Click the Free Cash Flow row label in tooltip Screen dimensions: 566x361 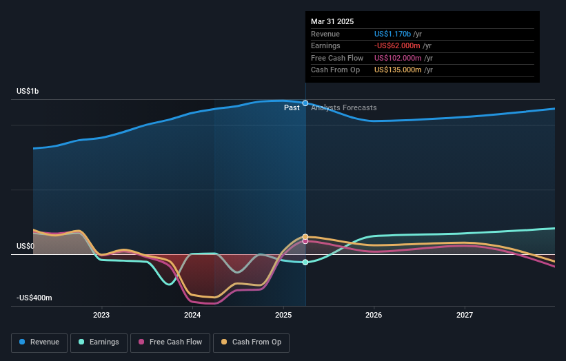pos(337,58)
